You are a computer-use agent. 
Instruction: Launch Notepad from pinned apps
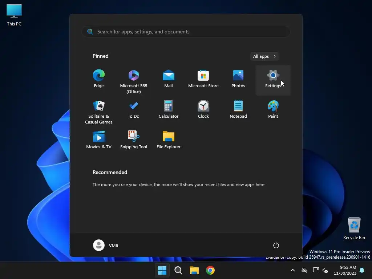click(x=238, y=110)
